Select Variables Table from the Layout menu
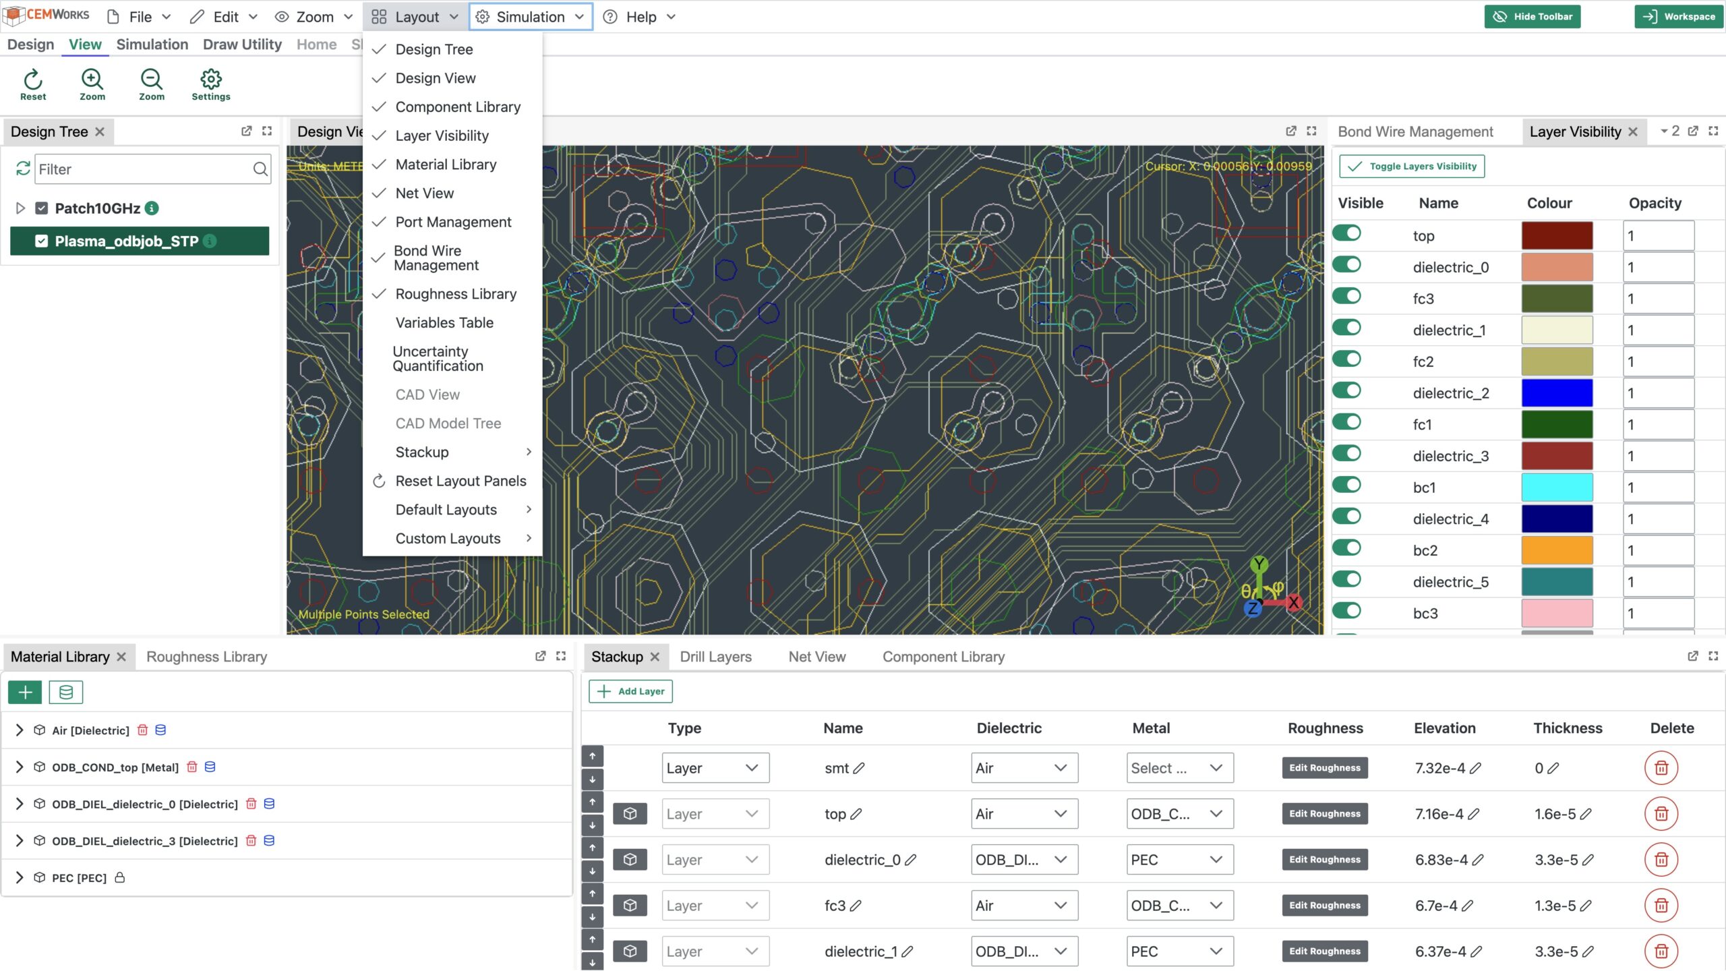 [444, 323]
